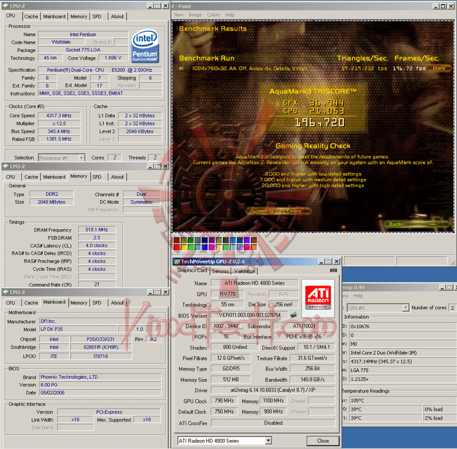
Task: Switch to the Sensors tab in GPU-Z
Action: [x=221, y=271]
